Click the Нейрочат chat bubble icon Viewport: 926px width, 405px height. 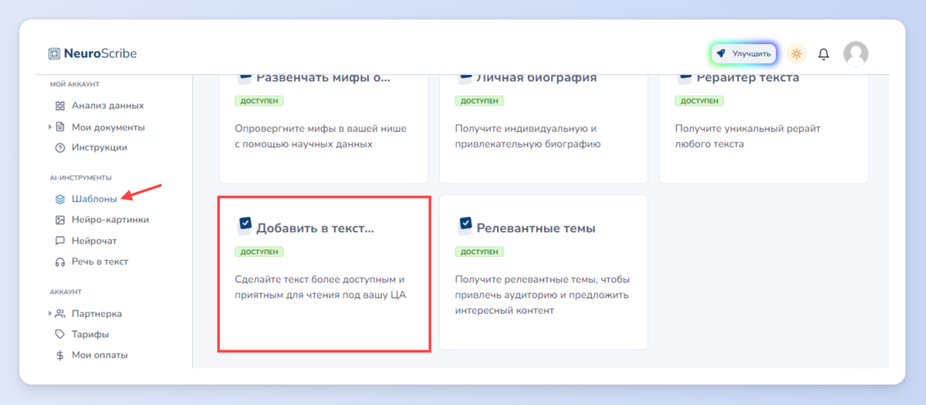click(x=60, y=241)
